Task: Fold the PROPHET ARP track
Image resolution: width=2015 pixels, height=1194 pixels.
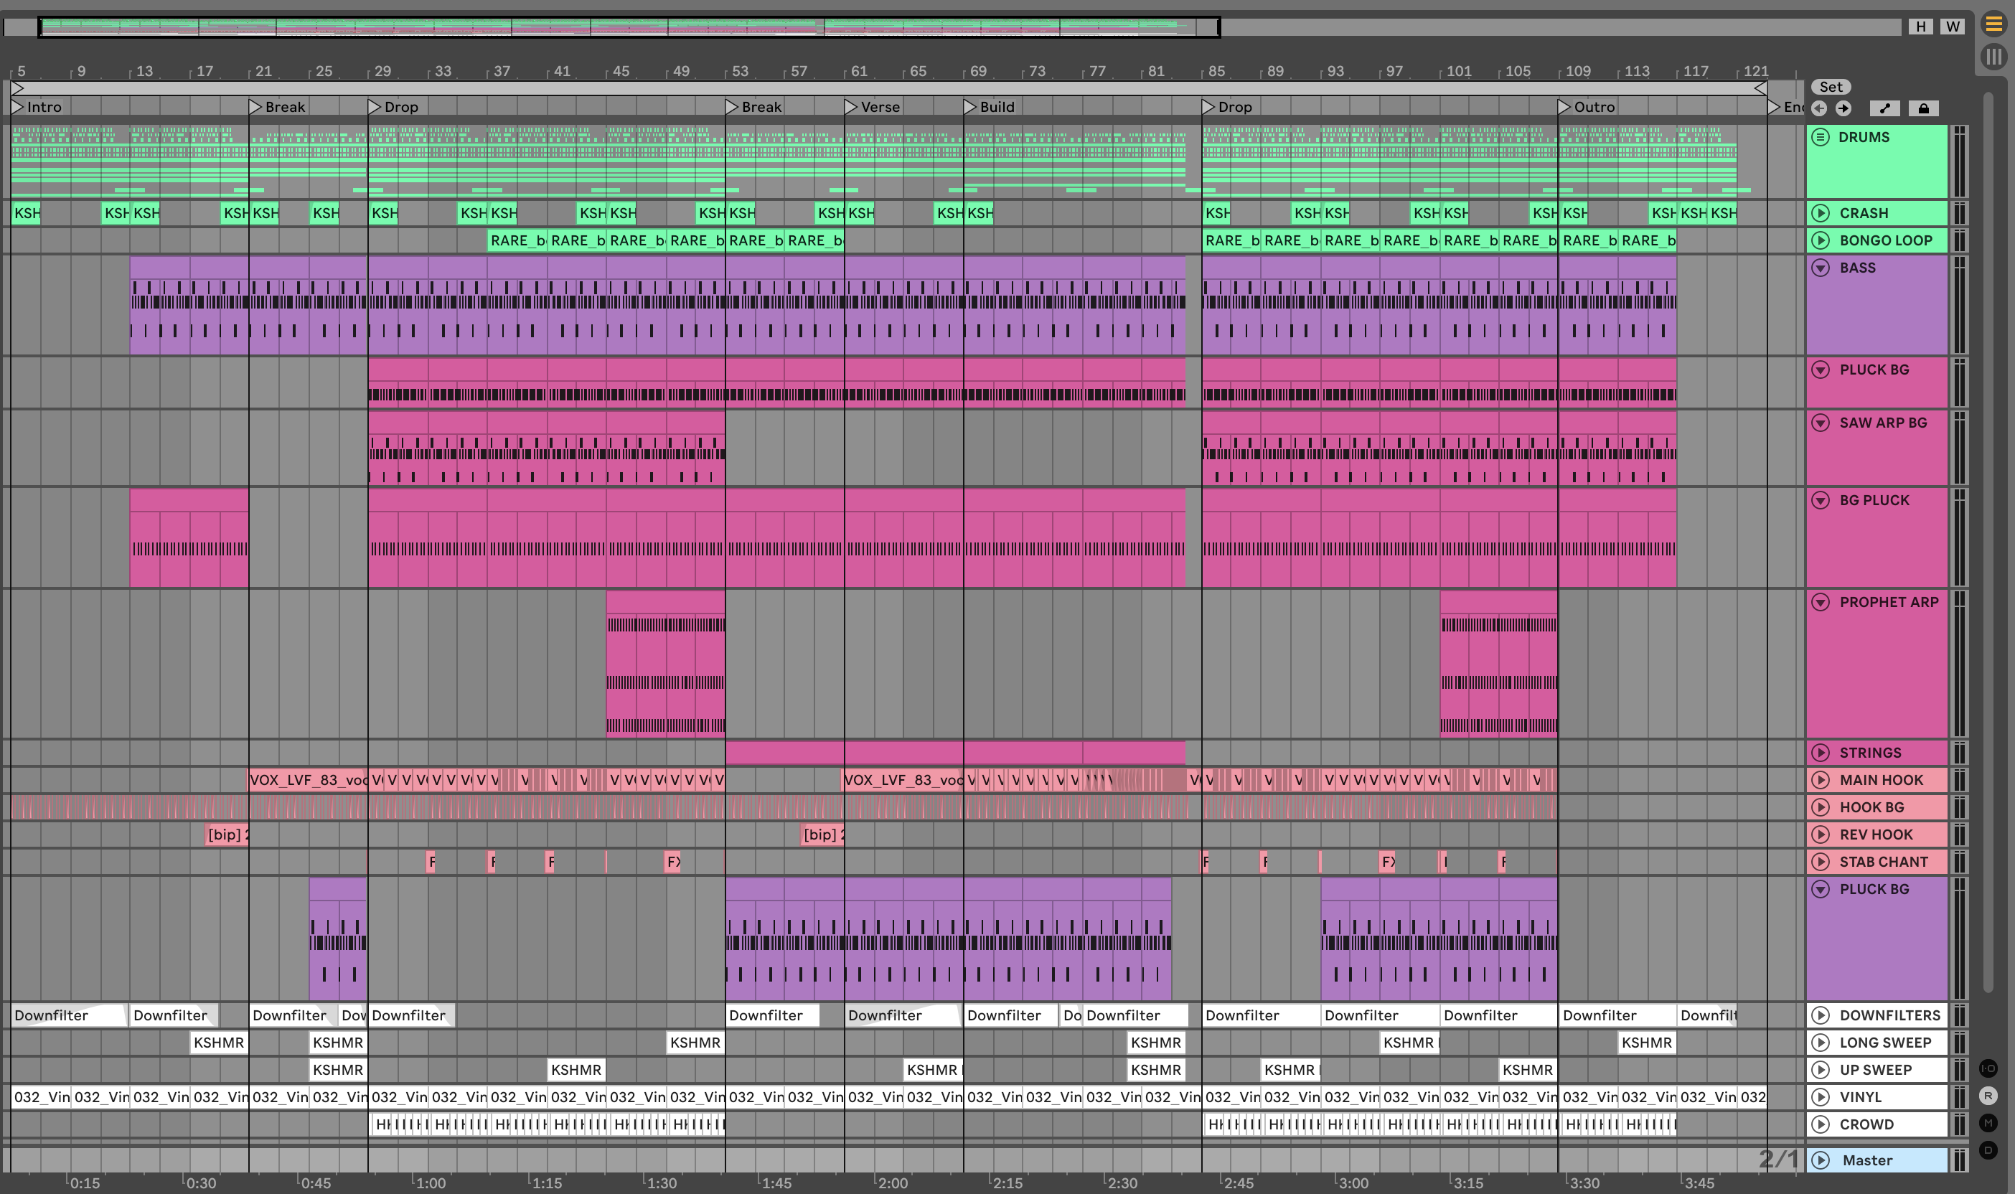Action: pos(1821,602)
